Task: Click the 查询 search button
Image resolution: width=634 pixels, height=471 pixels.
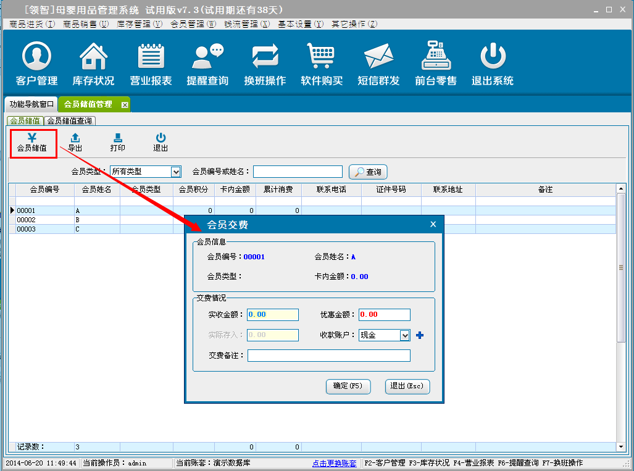Action: coord(368,172)
